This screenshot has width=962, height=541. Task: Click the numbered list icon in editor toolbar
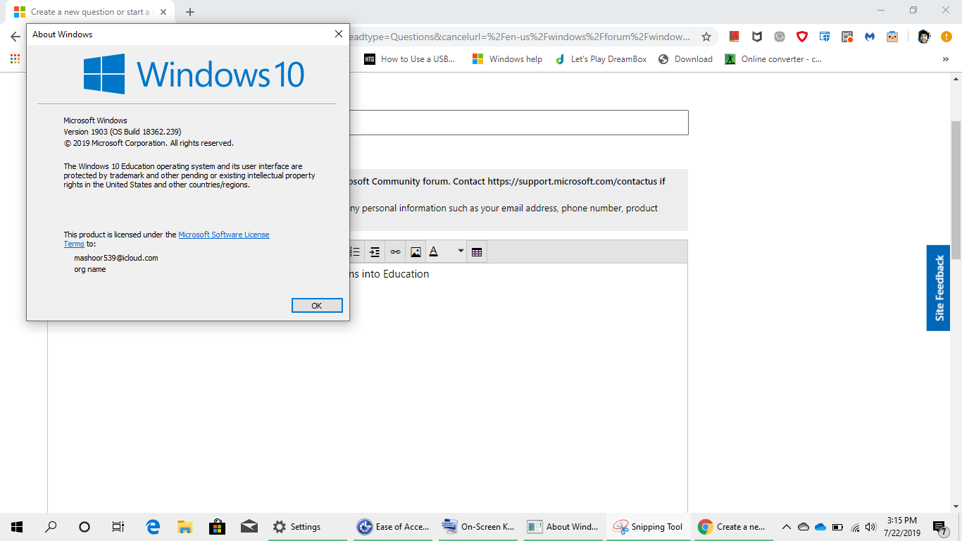(x=355, y=252)
